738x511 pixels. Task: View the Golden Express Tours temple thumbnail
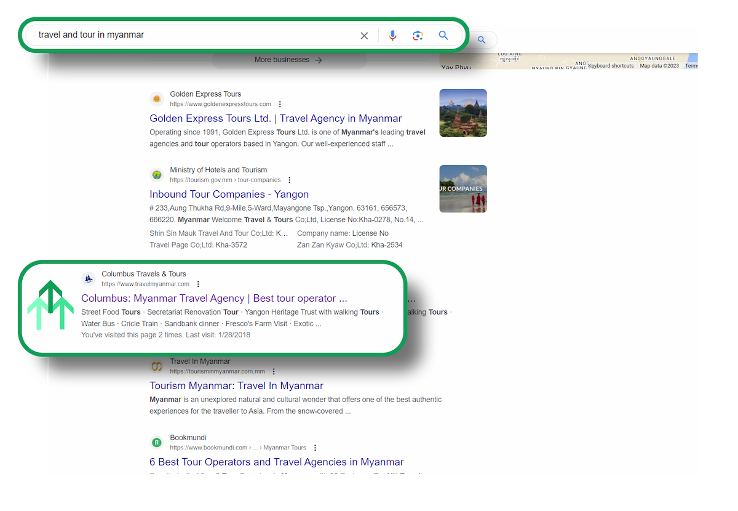(463, 113)
